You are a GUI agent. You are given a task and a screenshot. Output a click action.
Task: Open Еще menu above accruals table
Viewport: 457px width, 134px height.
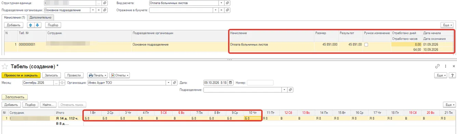point(447,25)
